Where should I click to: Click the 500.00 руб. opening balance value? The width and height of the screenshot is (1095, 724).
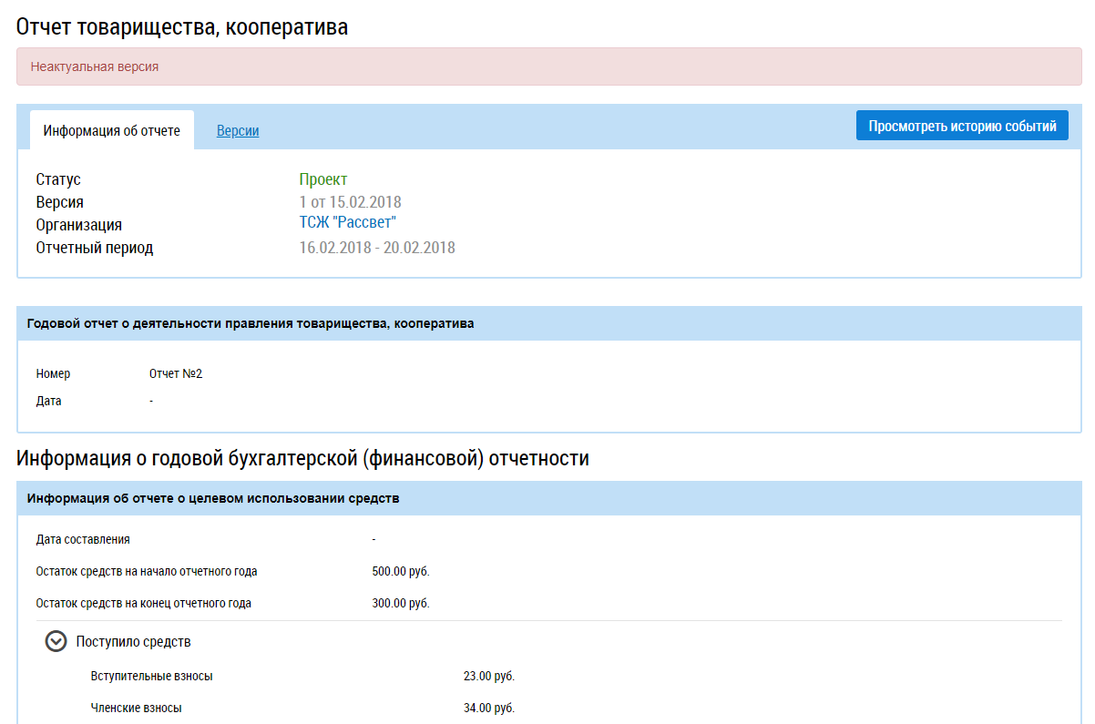point(400,572)
